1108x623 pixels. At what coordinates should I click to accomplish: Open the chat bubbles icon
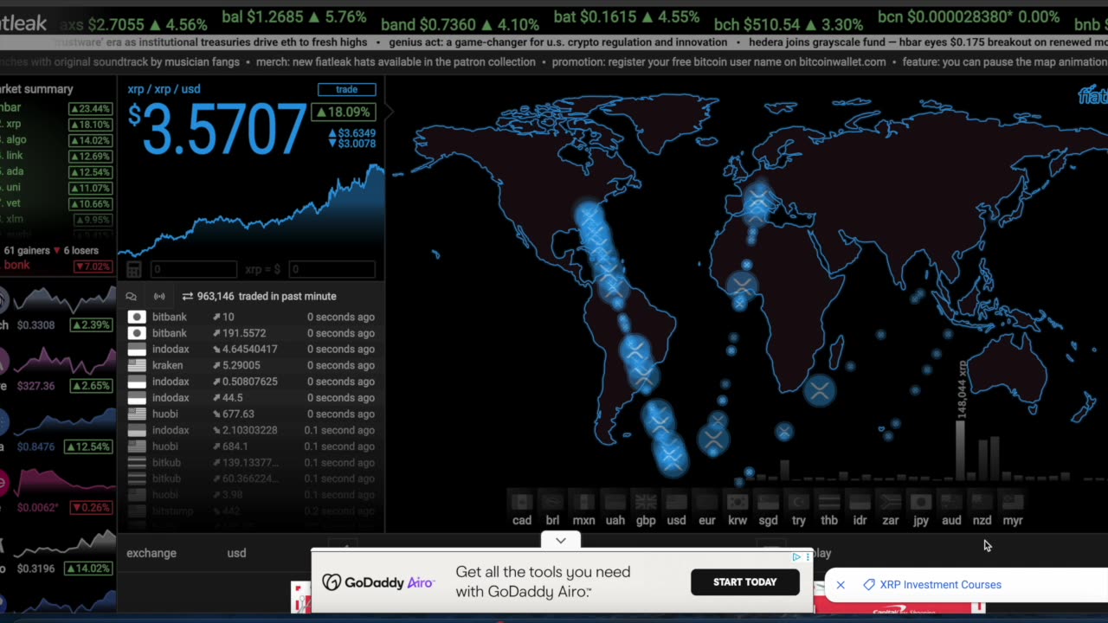(132, 296)
